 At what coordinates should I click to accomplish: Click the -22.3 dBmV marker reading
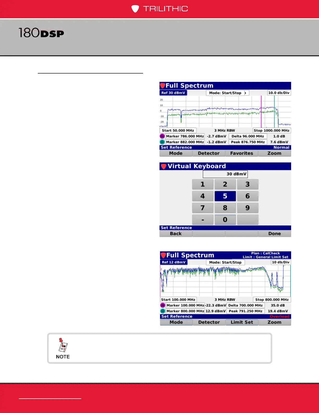(x=216, y=305)
